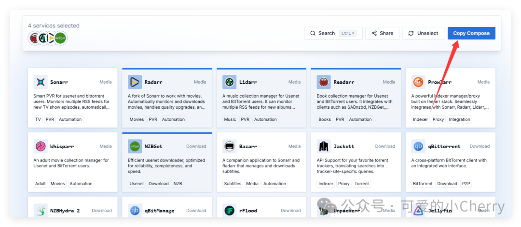
Task: Click the Adult tag on Whisparr
Action: click(x=41, y=184)
